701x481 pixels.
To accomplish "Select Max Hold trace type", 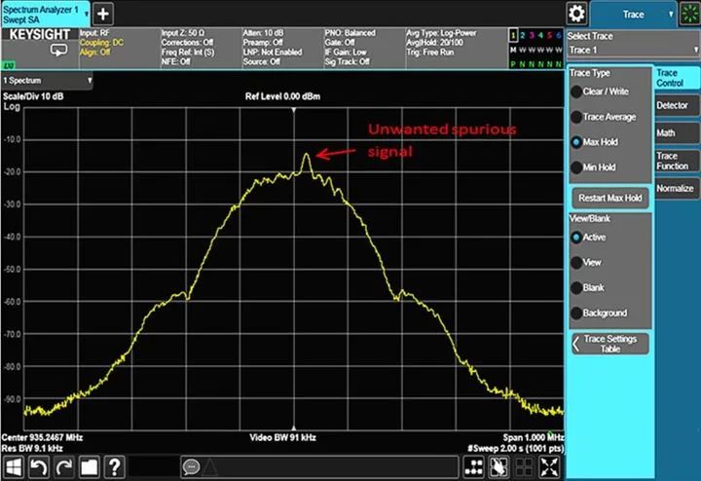I will [595, 142].
